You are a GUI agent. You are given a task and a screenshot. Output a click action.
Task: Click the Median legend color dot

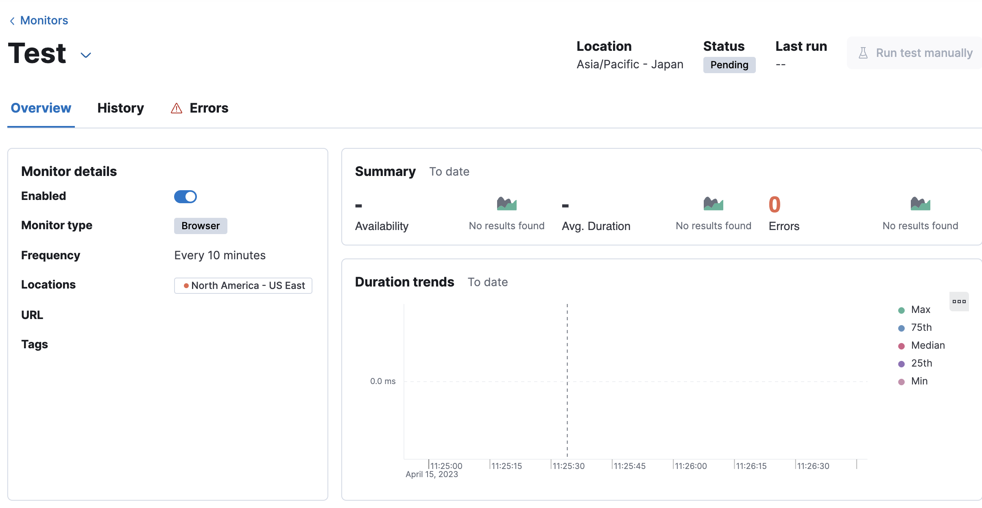pyautogui.click(x=901, y=345)
